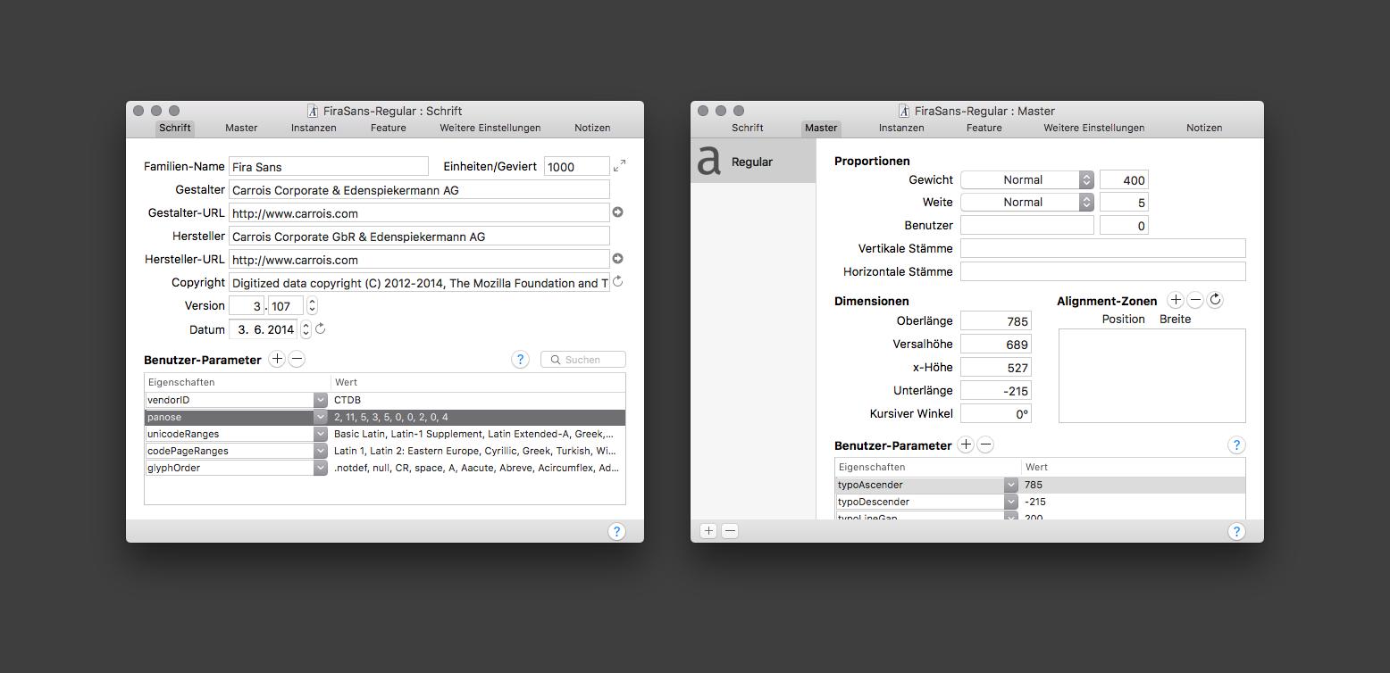1390x673 pixels.
Task: Open Hersteller-URL arrow link button
Action: point(617,259)
